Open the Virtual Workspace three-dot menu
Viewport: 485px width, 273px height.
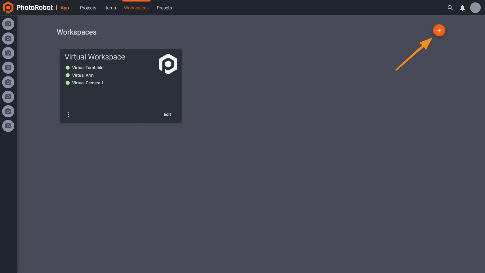point(68,115)
